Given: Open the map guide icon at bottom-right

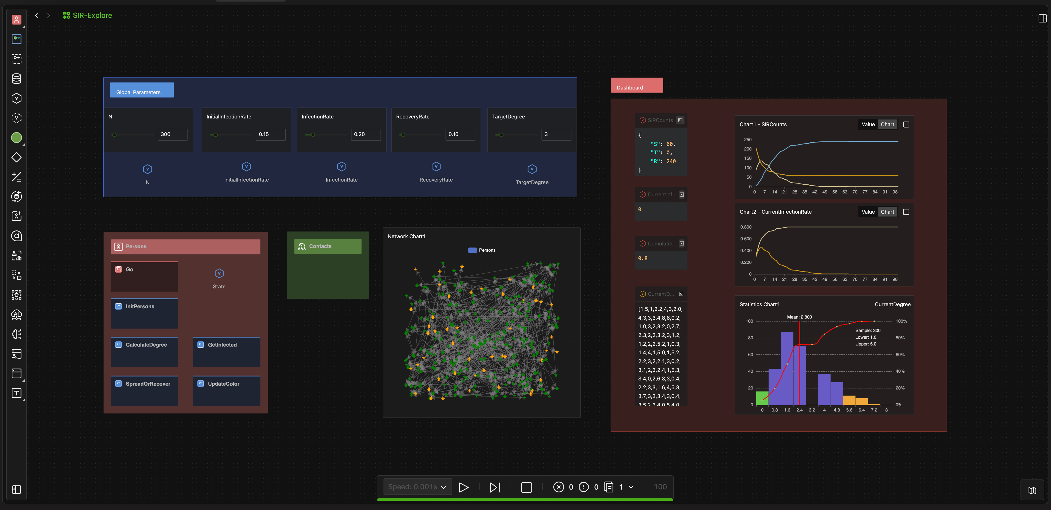Looking at the screenshot, I should coord(1032,490).
